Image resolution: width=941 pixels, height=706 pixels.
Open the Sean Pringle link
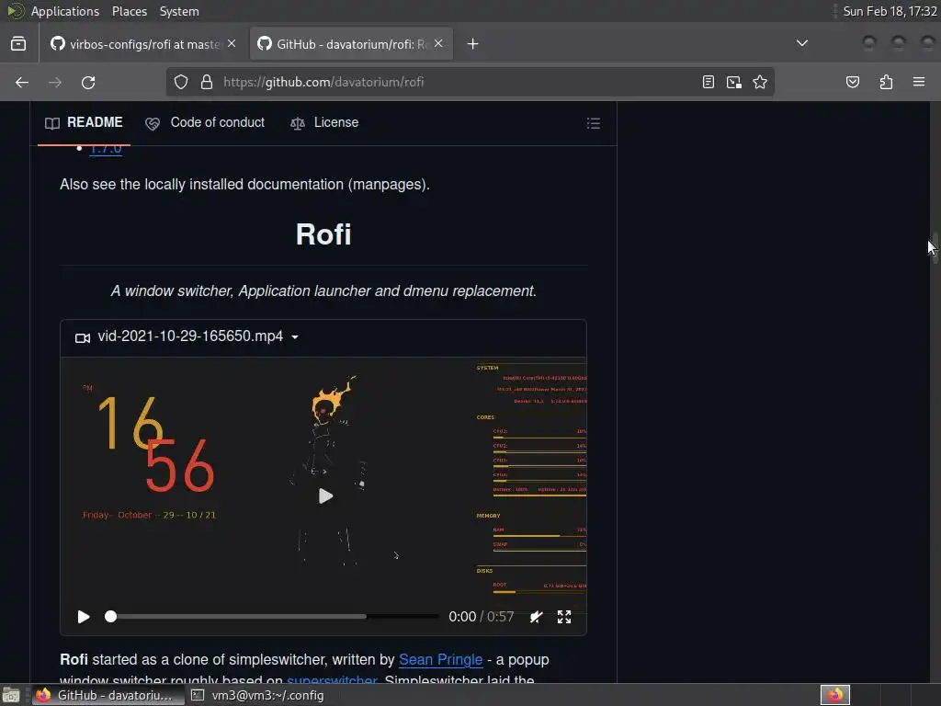(x=440, y=659)
